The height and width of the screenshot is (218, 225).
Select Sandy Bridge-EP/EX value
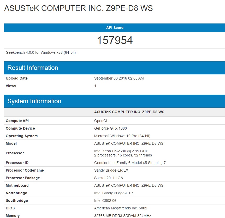[111, 170]
